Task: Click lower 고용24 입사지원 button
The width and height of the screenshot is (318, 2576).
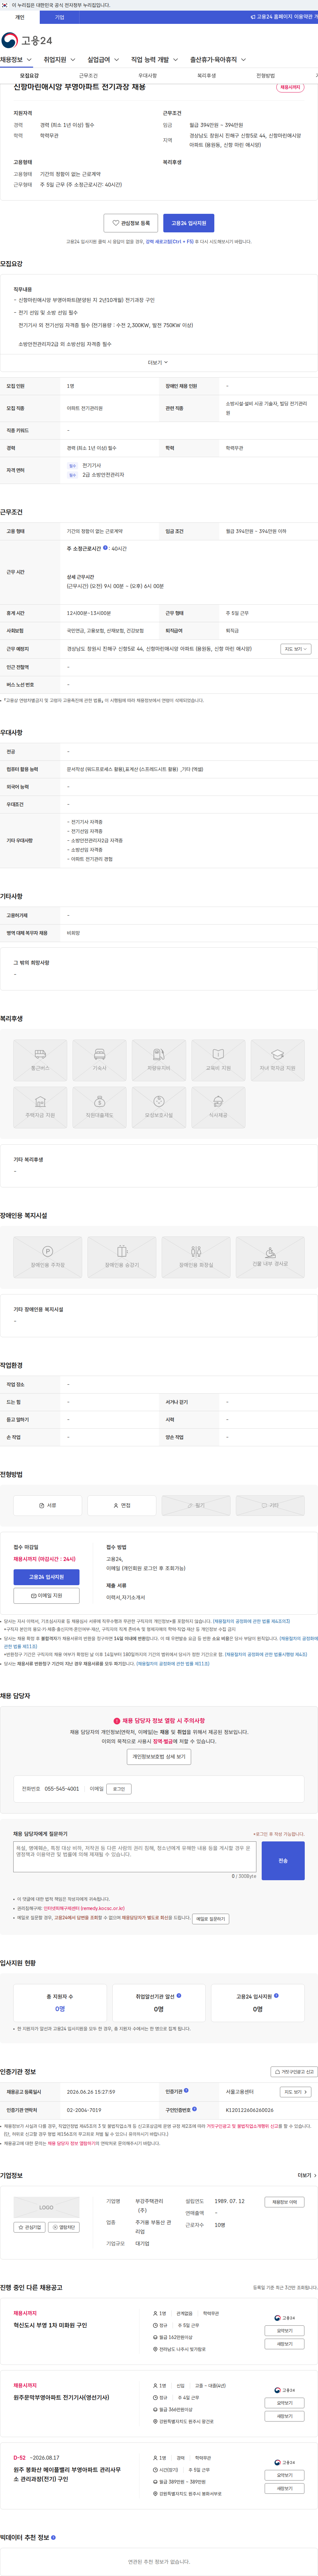Action: (46, 1577)
